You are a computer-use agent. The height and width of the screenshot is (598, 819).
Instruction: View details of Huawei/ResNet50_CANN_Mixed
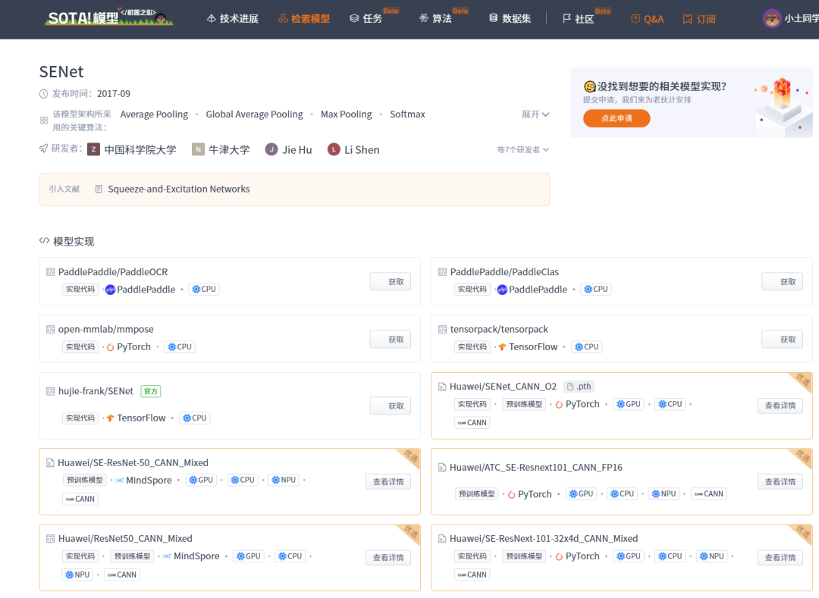pyautogui.click(x=388, y=557)
